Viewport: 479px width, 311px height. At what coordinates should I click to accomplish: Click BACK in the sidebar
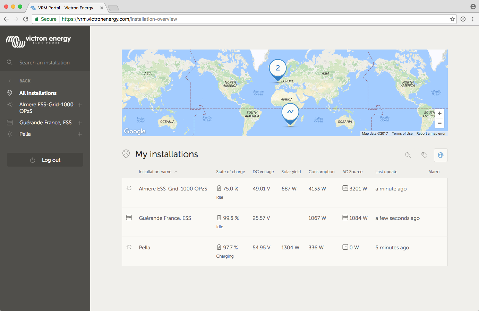point(25,81)
